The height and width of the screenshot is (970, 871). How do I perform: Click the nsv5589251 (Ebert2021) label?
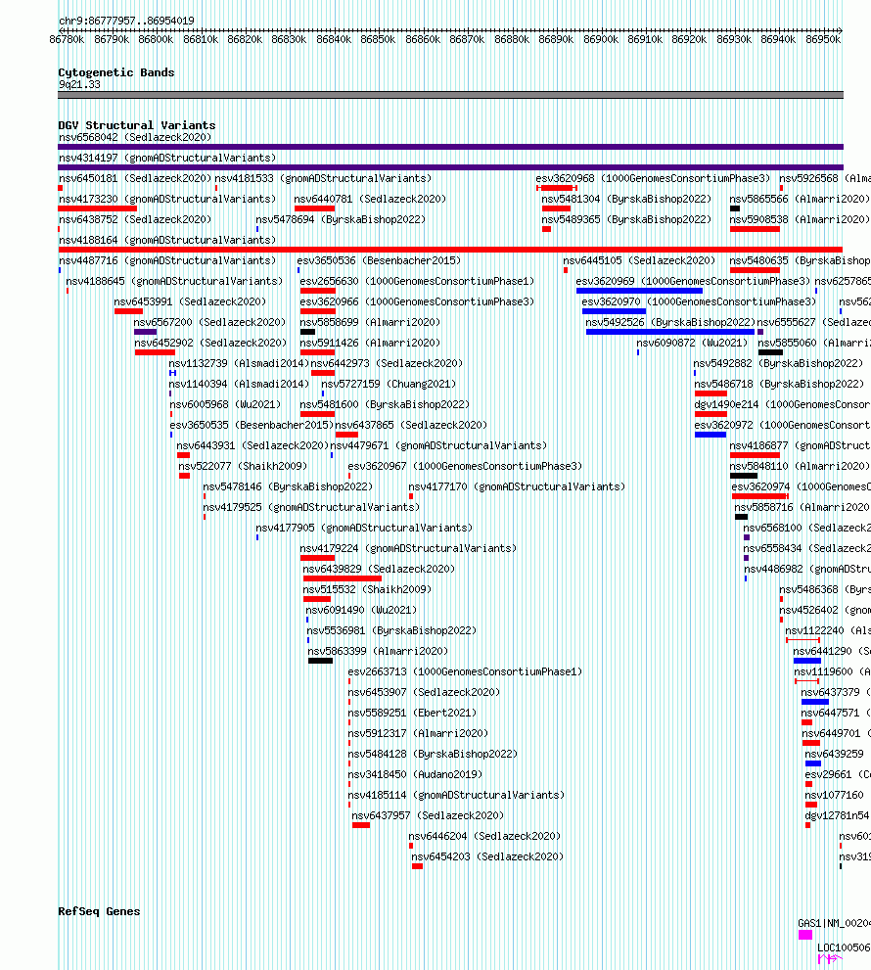[412, 714]
